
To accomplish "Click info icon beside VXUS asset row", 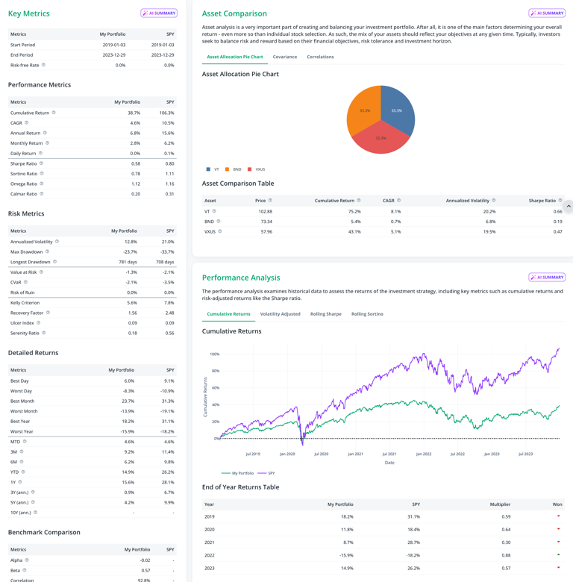I will coord(219,231).
